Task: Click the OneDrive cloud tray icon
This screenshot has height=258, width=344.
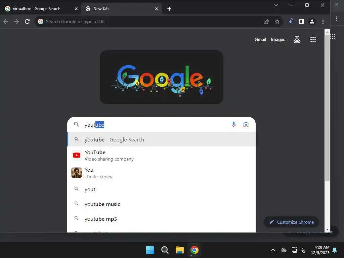Action: pos(284,250)
